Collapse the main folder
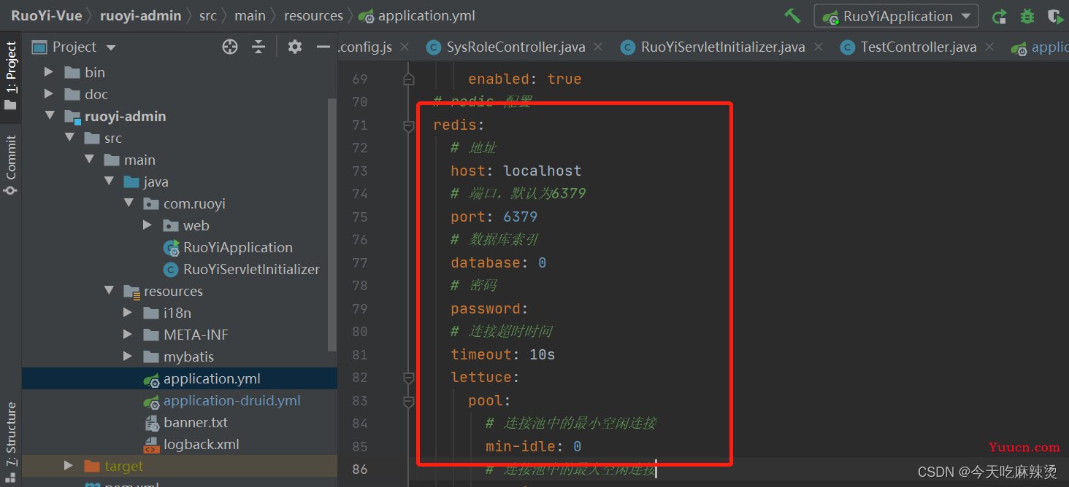 click(89, 160)
